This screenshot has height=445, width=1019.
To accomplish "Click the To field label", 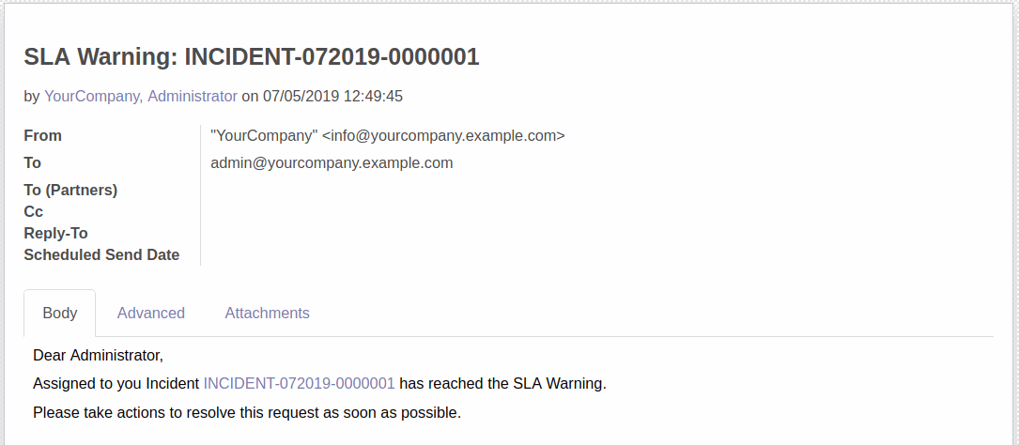I will pos(33,163).
